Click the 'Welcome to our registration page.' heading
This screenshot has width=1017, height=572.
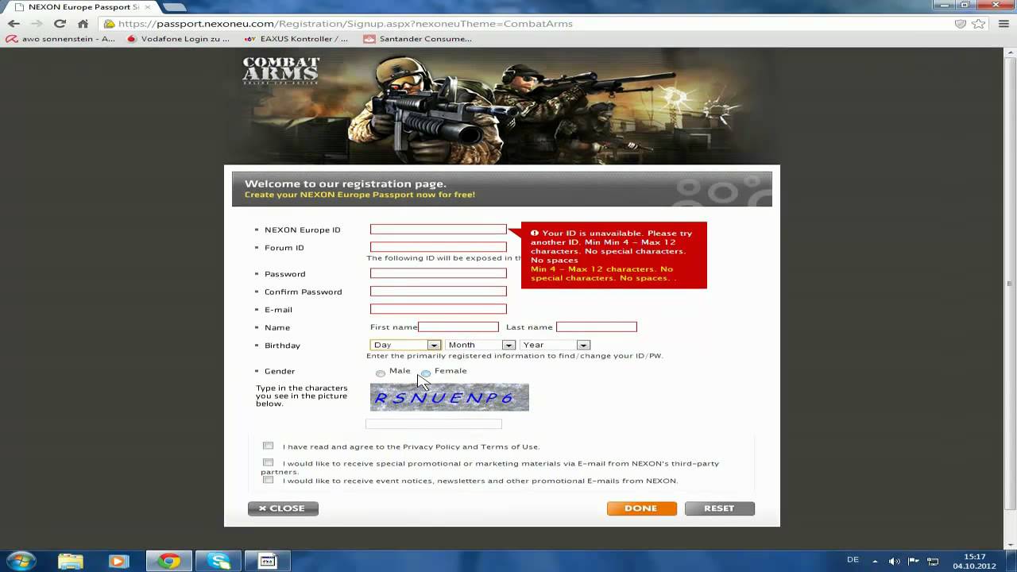click(x=346, y=184)
